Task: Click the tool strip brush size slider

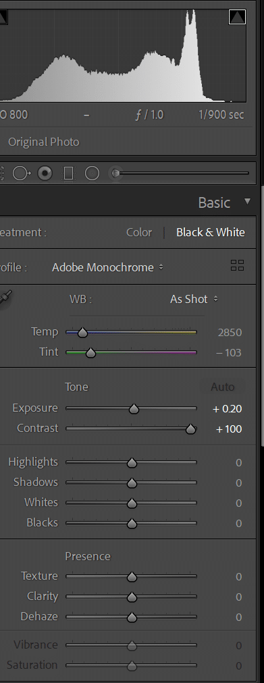Action: coord(180,173)
